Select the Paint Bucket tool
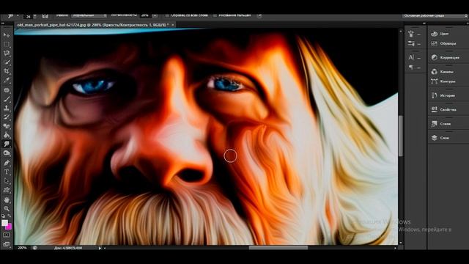The image size is (469, 264). point(7,135)
